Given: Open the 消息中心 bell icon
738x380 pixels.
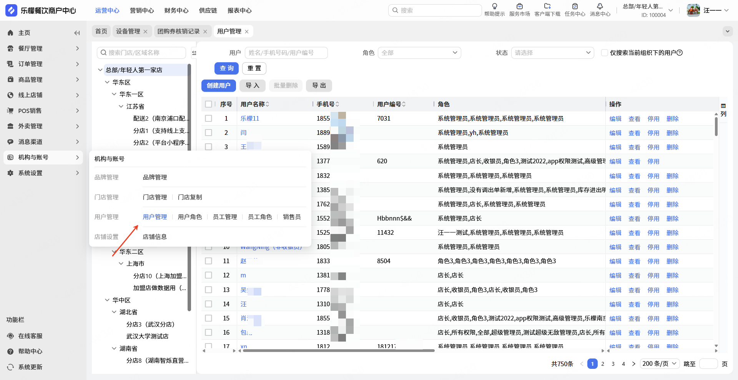Looking at the screenshot, I should click(x=600, y=6).
